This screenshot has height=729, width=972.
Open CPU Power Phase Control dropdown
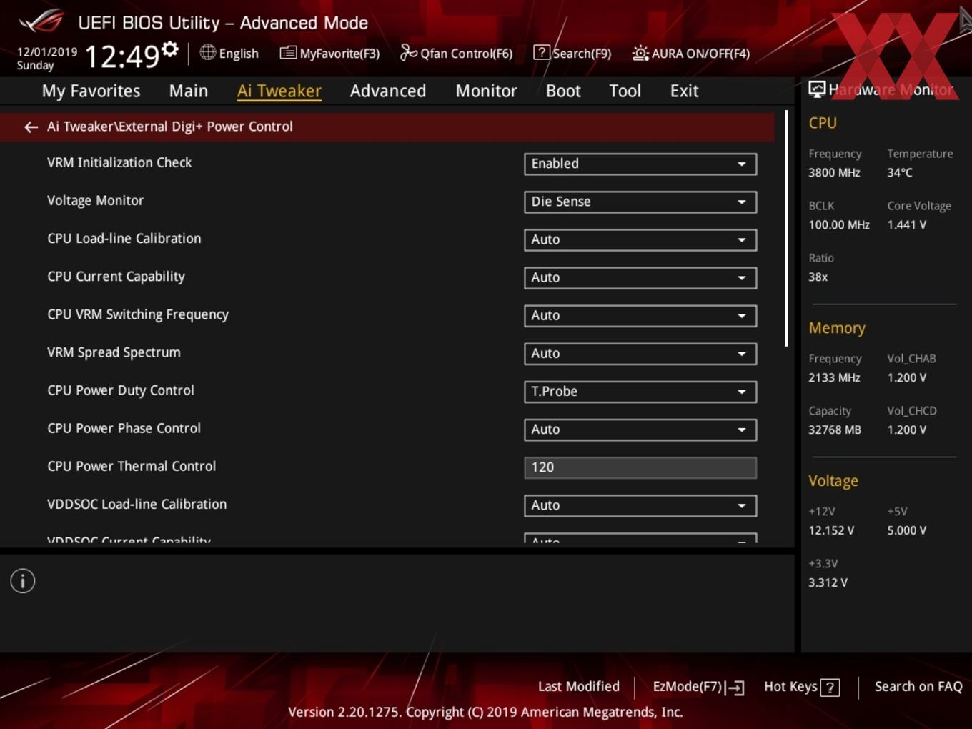[x=640, y=429]
